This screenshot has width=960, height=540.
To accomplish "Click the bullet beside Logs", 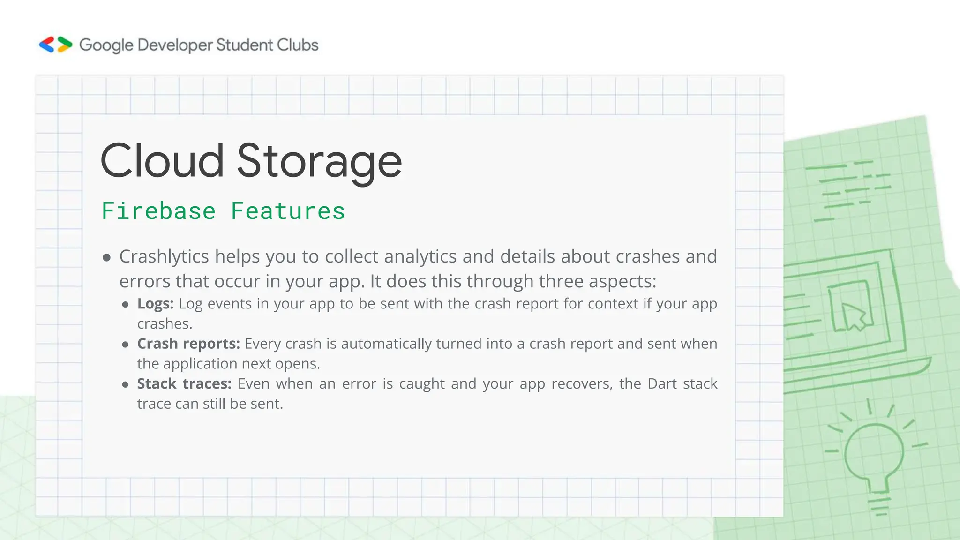I will coord(125,305).
